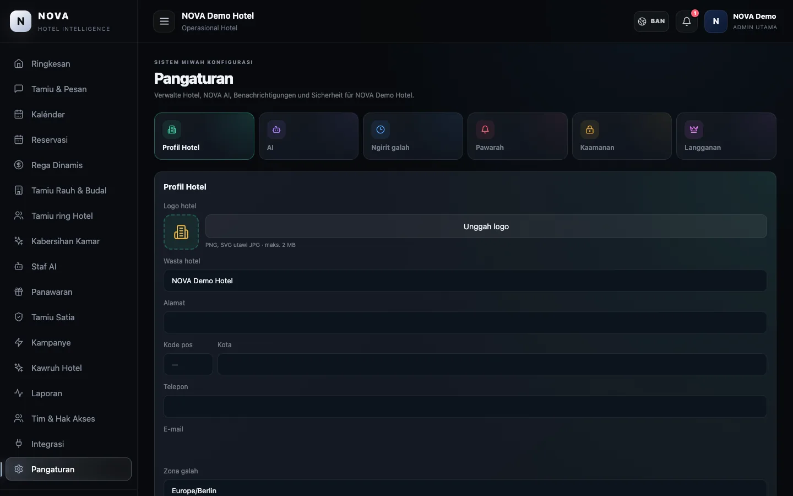Click the Tamiu Satia shield icon
The width and height of the screenshot is (793, 496).
19,317
